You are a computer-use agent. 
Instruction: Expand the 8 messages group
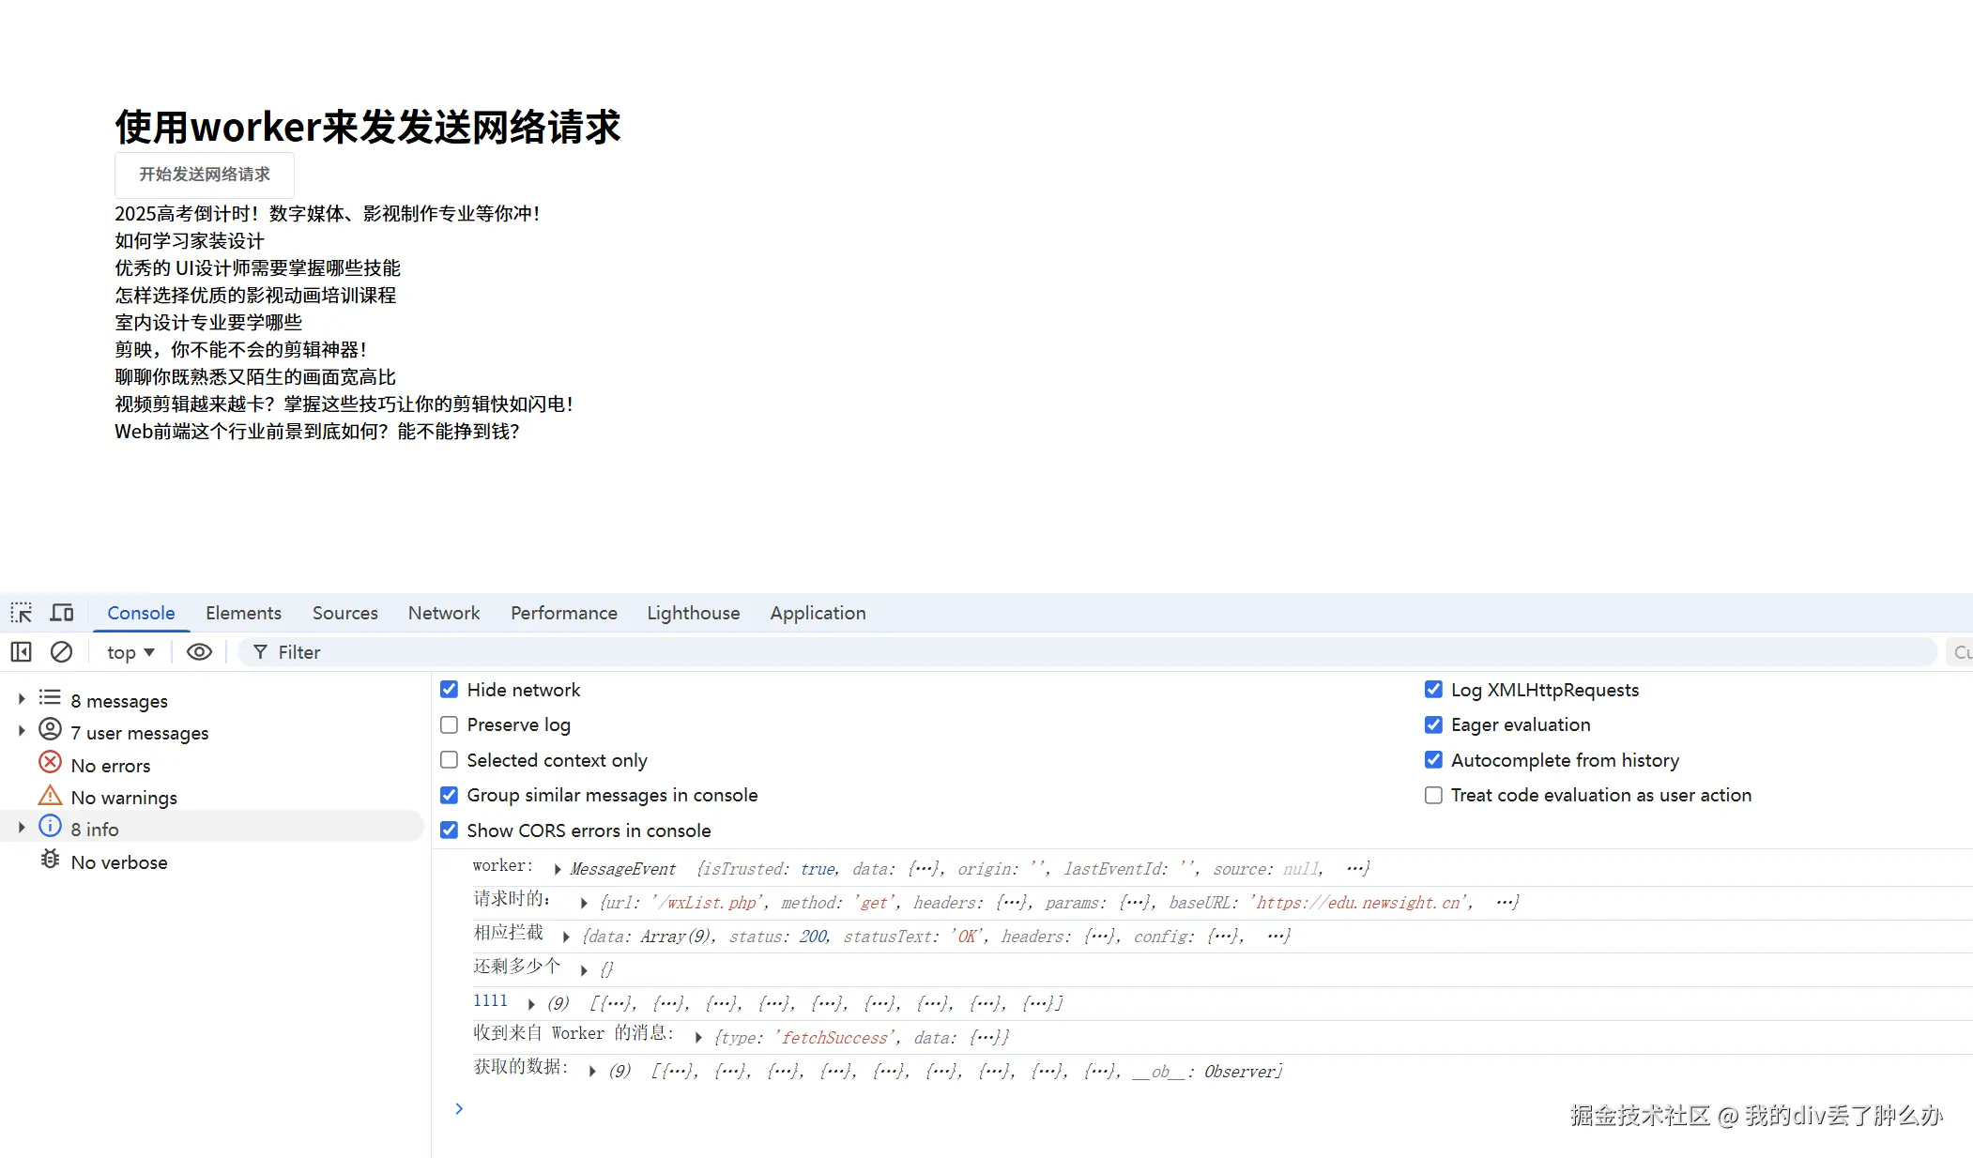pyautogui.click(x=22, y=699)
